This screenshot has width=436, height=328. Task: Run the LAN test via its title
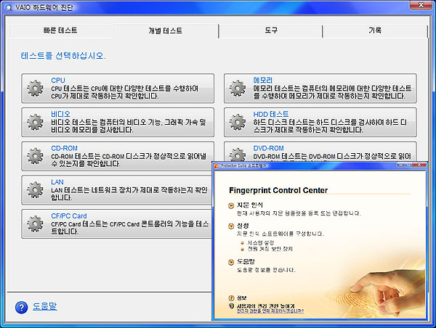[57, 182]
